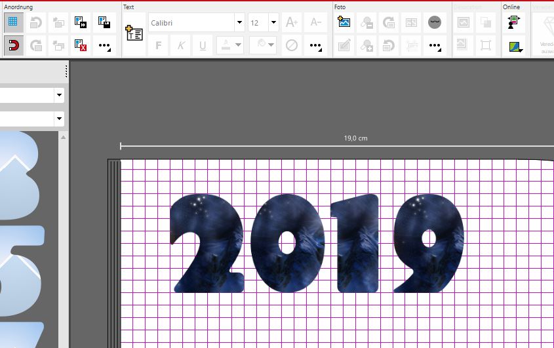Open more options in the Text group
This screenshot has width=554, height=348.
(315, 46)
